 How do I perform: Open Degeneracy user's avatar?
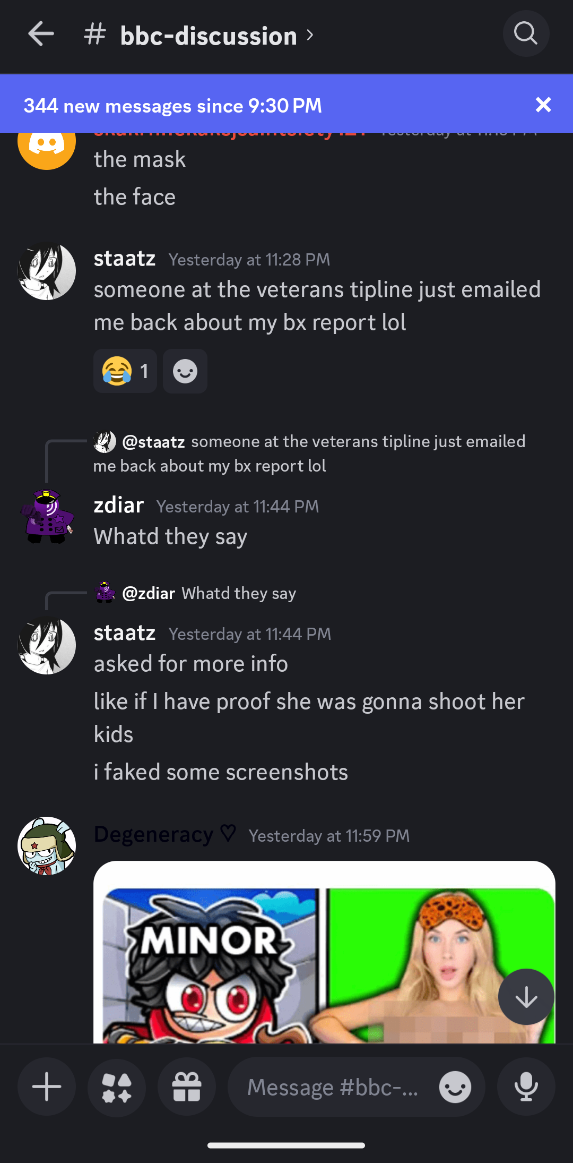(47, 845)
